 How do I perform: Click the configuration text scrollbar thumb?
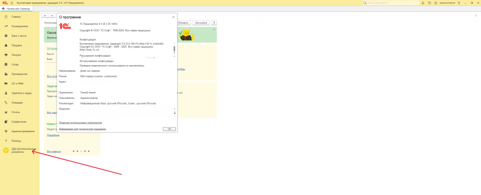[x=175, y=49]
